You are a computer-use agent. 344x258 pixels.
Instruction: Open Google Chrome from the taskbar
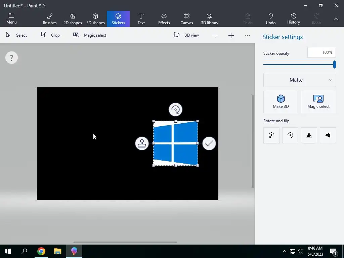coord(41,251)
